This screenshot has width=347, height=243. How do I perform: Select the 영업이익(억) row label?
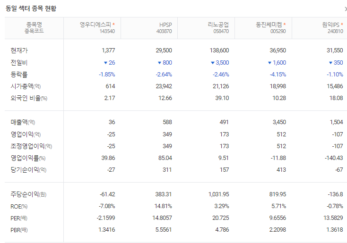26,134
